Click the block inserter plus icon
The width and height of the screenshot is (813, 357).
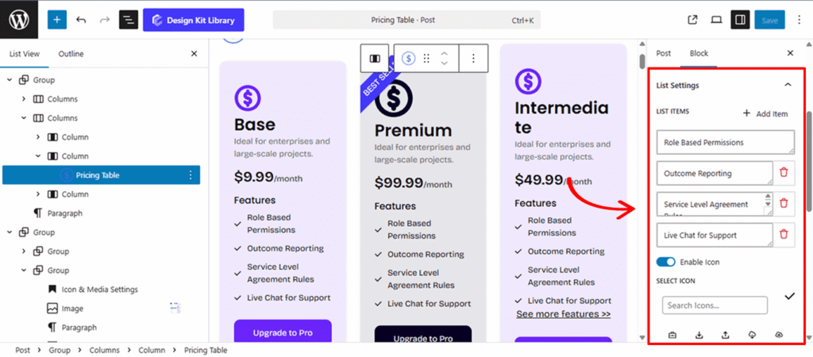[57, 20]
